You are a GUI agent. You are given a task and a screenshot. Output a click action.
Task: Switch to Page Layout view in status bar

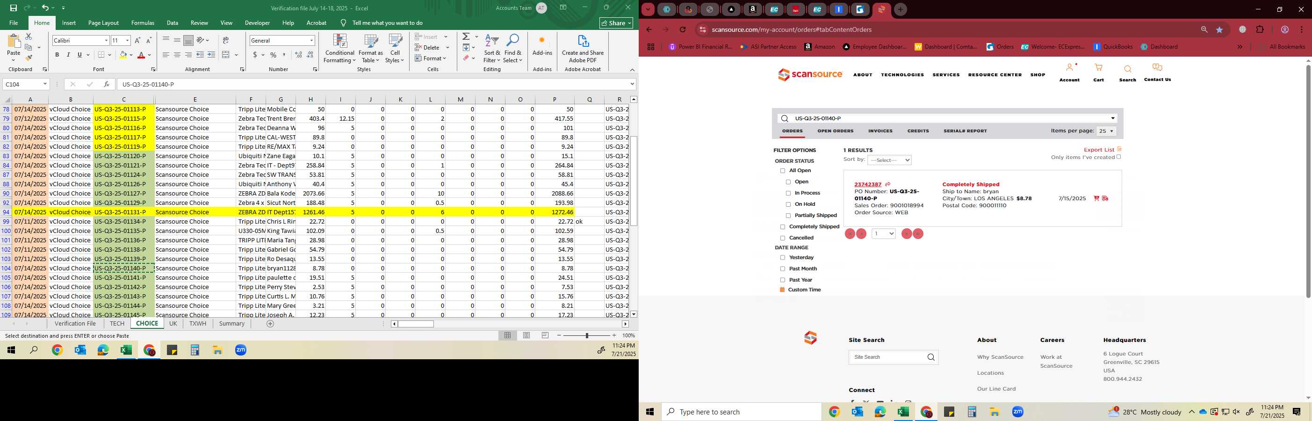(526, 335)
